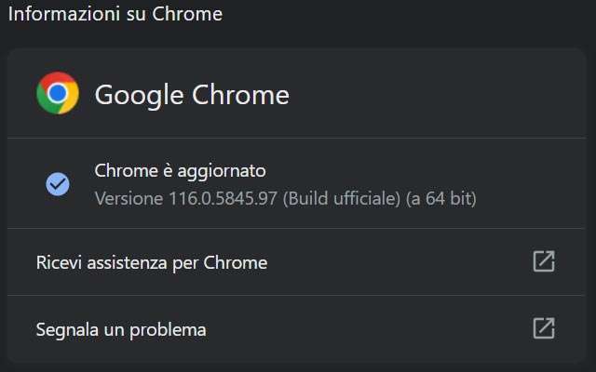
Task: Select Segnala un problema text
Action: pos(121,330)
